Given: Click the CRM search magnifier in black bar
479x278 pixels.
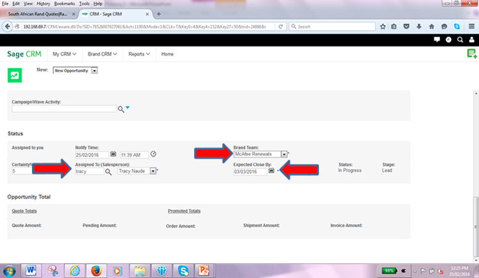Looking at the screenshot, I should click(x=460, y=39).
